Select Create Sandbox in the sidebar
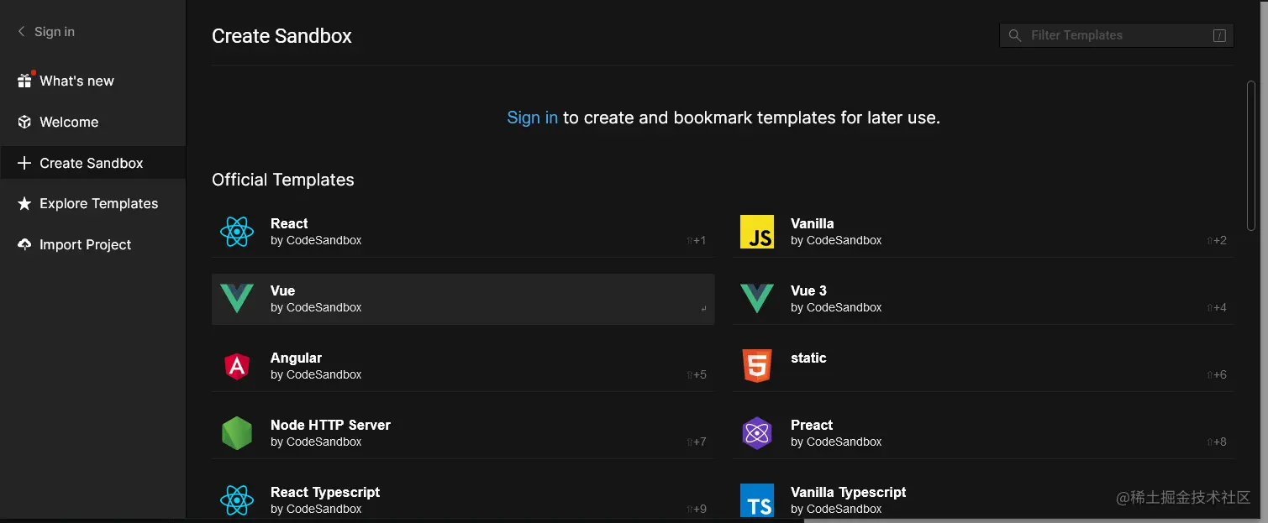The height and width of the screenshot is (523, 1268). click(91, 163)
